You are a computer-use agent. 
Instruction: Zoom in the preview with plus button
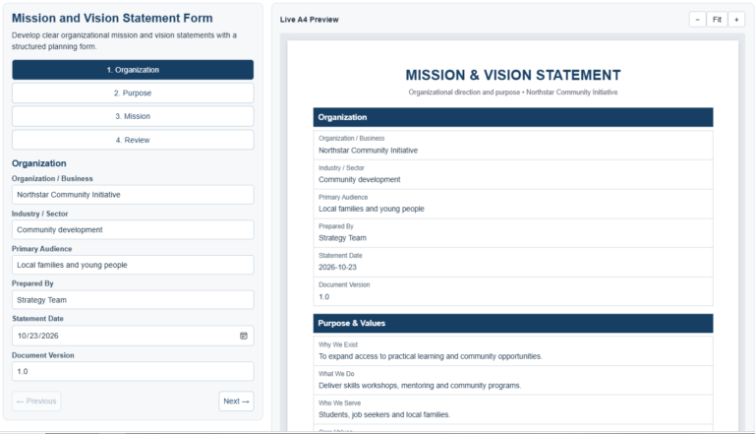coord(736,20)
